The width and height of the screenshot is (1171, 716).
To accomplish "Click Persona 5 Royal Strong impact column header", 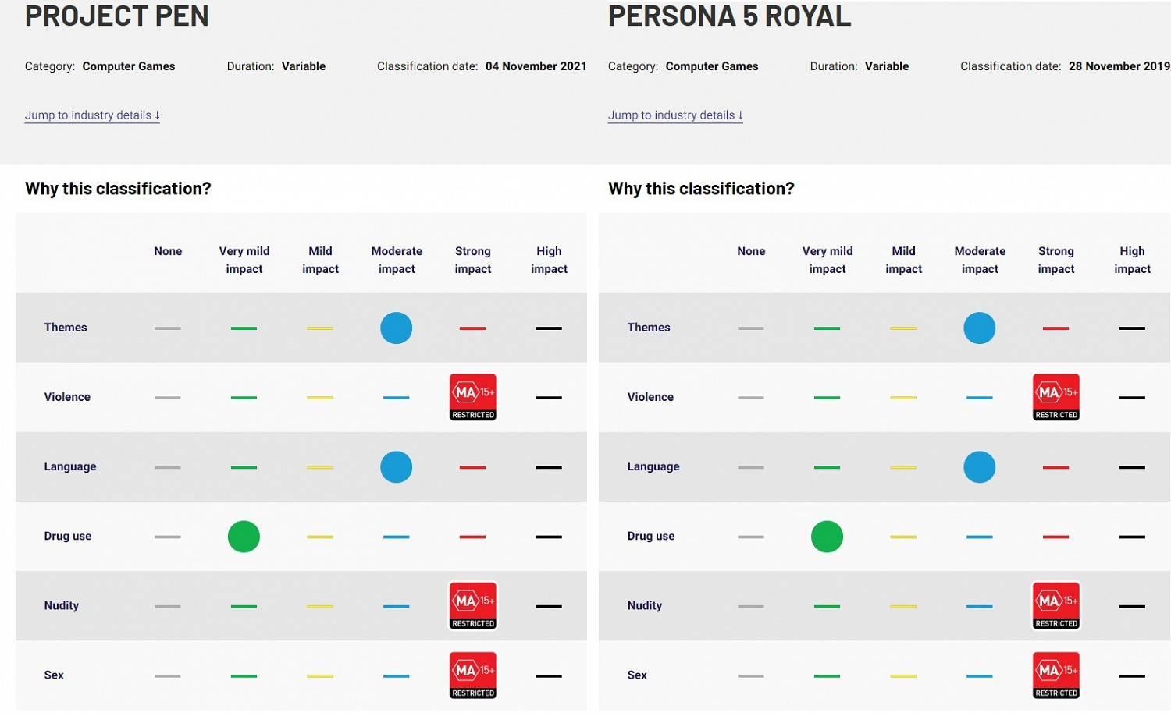I will click(x=1056, y=260).
